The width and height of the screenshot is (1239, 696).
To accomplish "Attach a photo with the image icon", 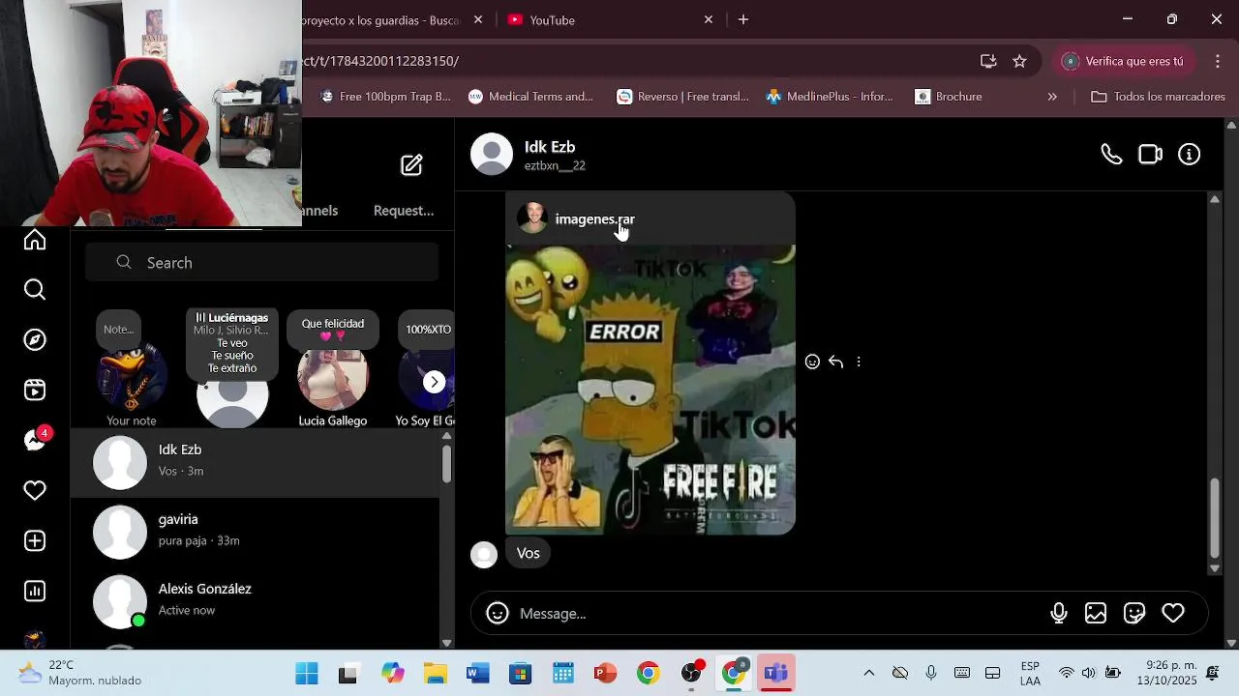I will click(1096, 613).
